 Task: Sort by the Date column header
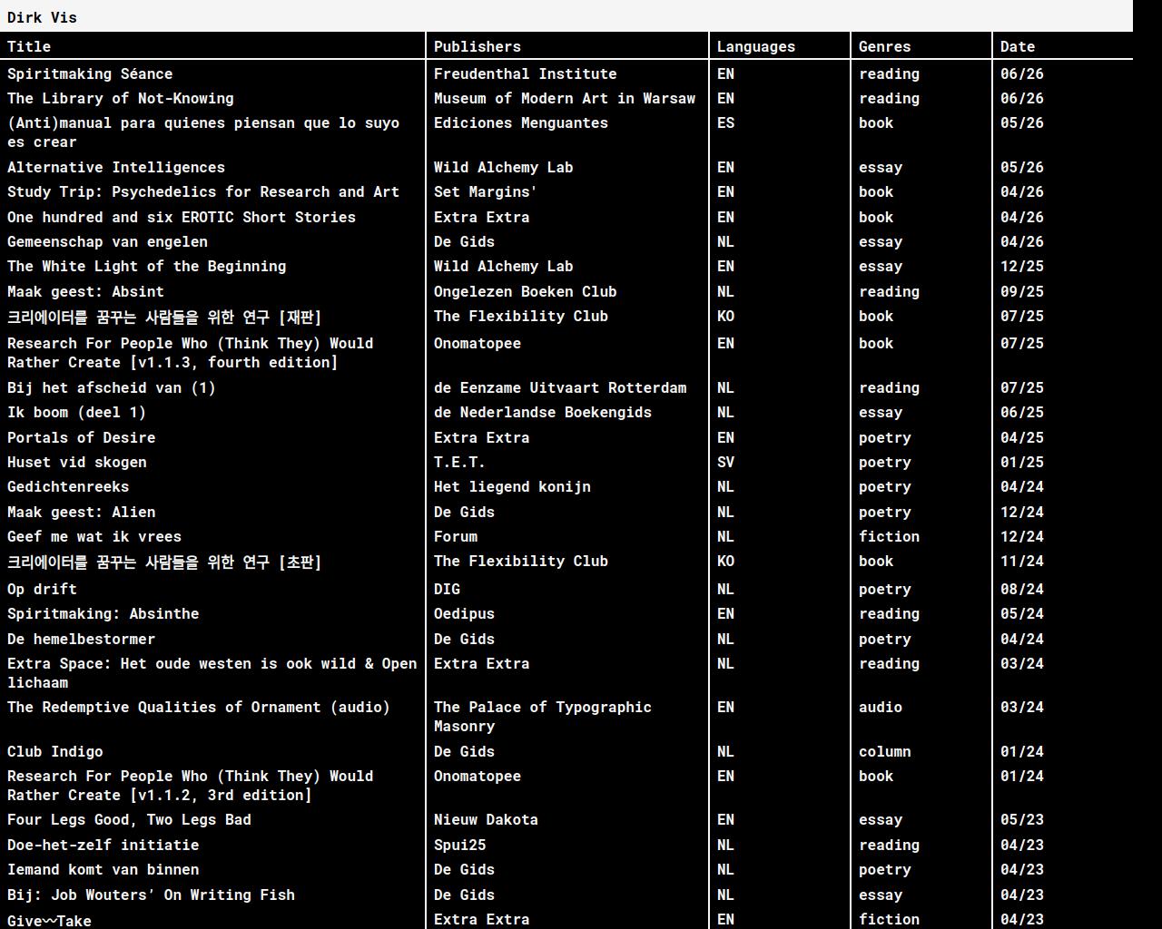point(1018,46)
